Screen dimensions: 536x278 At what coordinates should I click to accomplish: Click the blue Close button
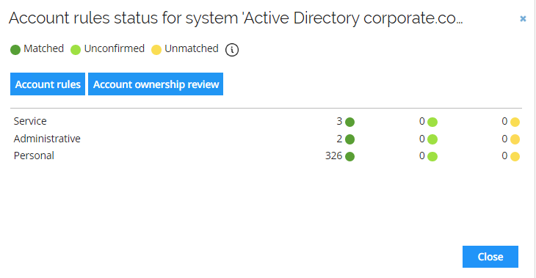(490, 257)
